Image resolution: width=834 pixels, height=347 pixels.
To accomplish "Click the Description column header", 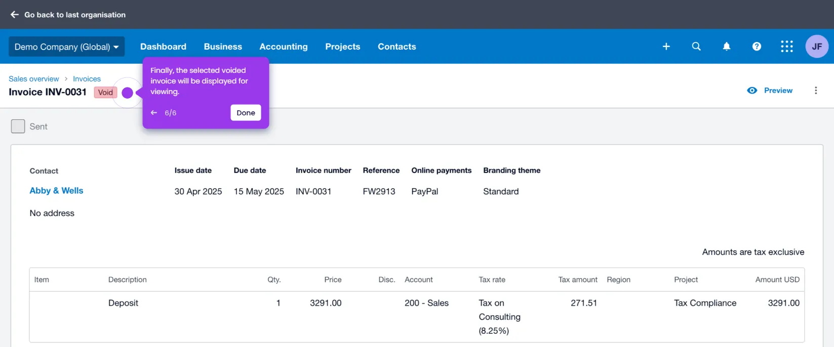I will pos(128,280).
